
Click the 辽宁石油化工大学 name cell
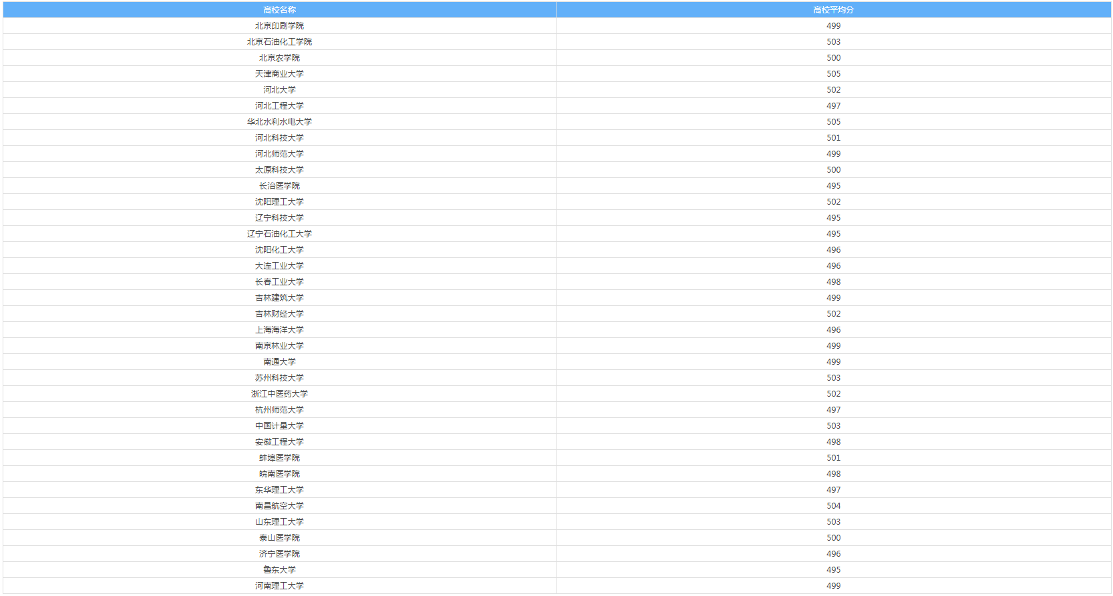pos(279,234)
